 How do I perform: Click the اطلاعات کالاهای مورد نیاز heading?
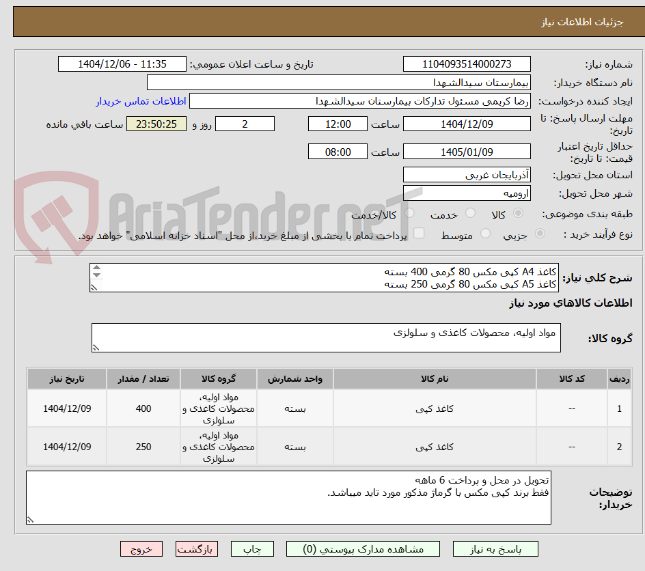point(571,303)
